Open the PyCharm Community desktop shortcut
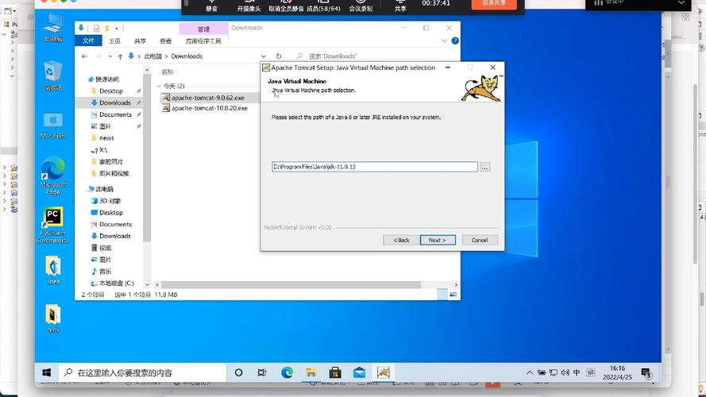This screenshot has width=706, height=397. [53, 218]
